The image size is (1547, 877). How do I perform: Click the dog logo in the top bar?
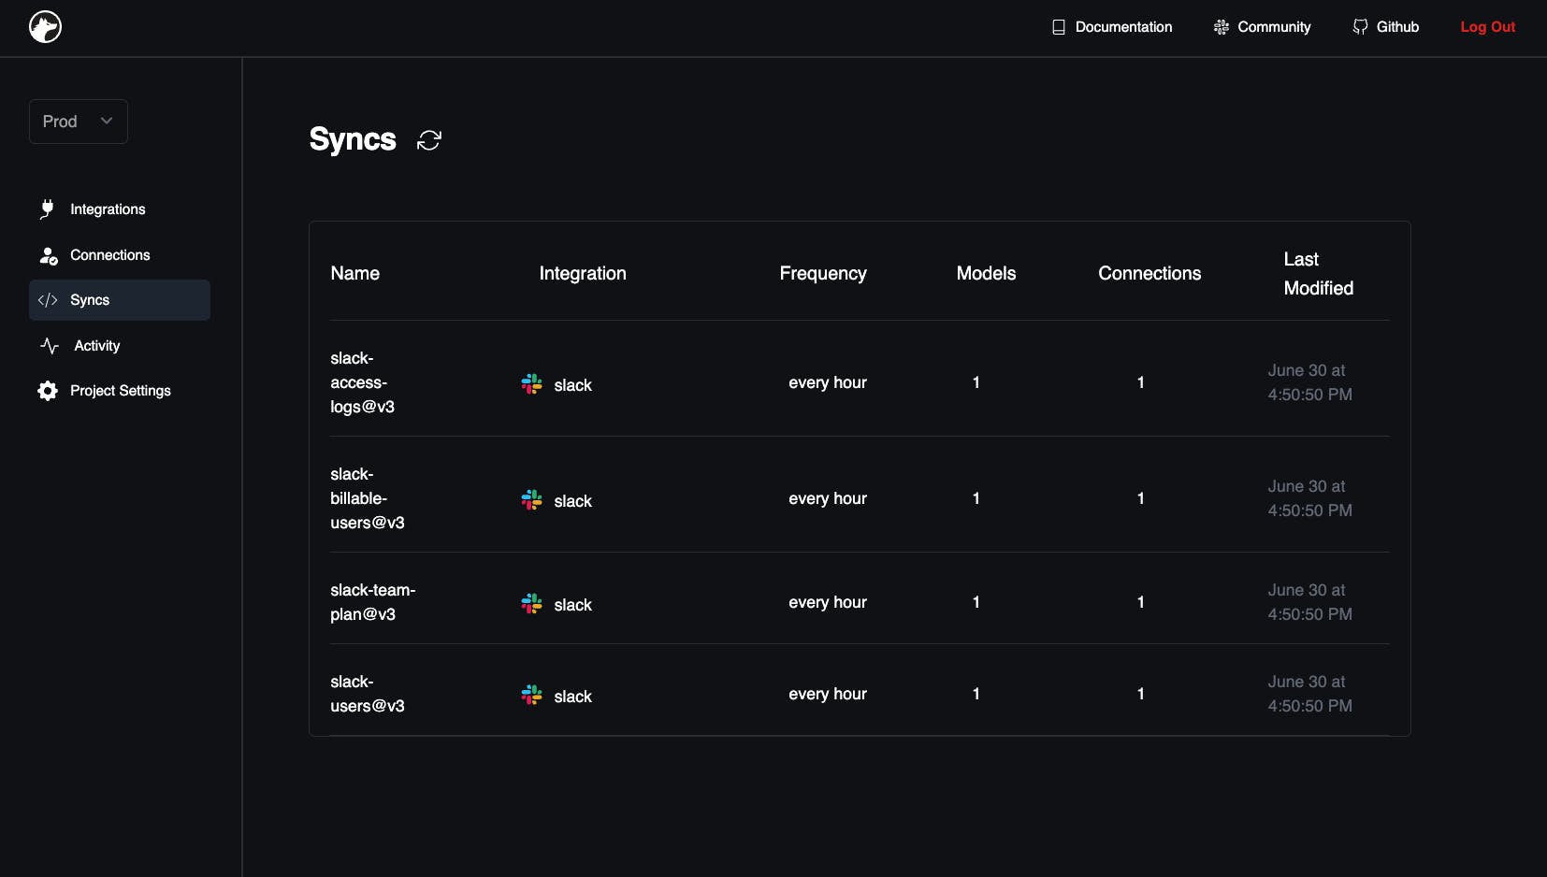43,26
